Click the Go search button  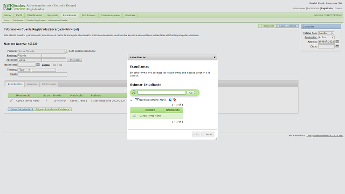coord(191,93)
